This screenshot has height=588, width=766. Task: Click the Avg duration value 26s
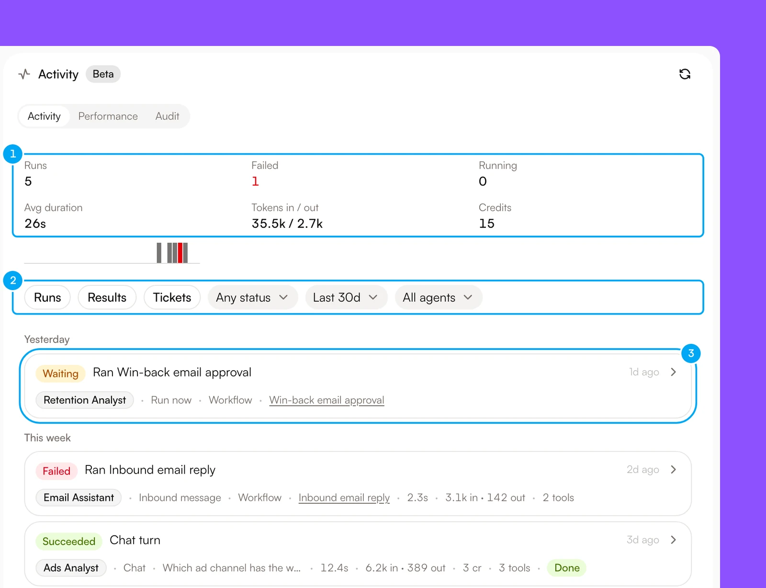coord(35,224)
